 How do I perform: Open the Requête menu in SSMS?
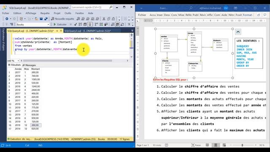[x=45, y=13]
